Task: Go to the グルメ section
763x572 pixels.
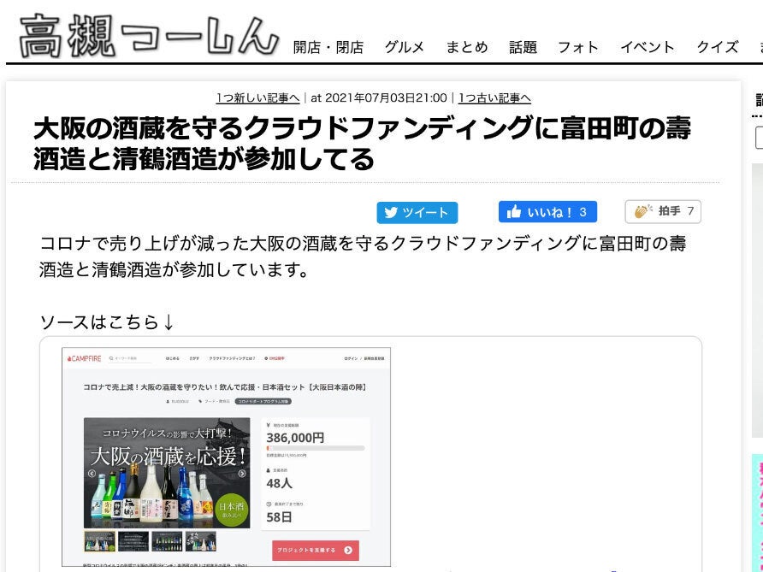Action: pyautogui.click(x=404, y=48)
